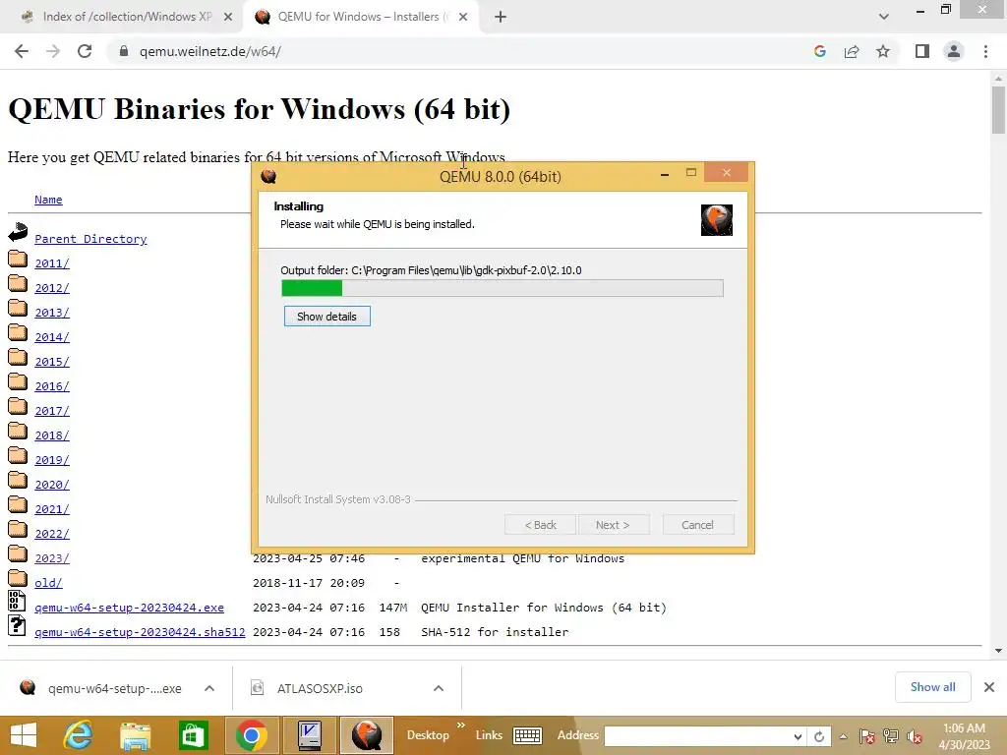Viewport: 1007px width, 755px height.
Task: Open Chrome side panel icon
Action: point(922,51)
